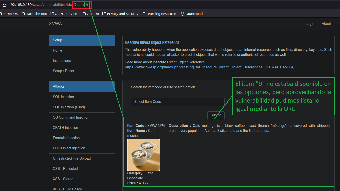Open the Vuln DB bookmark folder
Screen dimensions: 340x191
pos(90,14)
